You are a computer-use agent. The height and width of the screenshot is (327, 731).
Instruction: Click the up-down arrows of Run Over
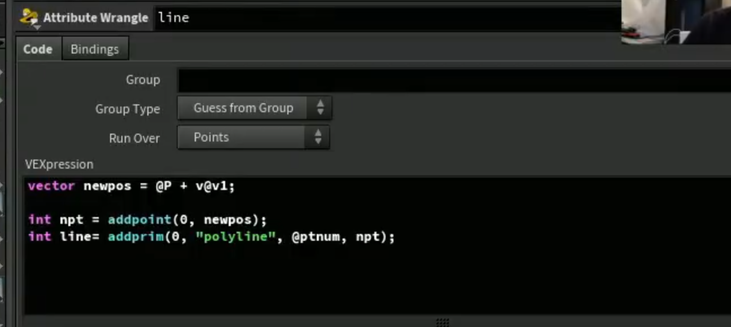tap(318, 137)
